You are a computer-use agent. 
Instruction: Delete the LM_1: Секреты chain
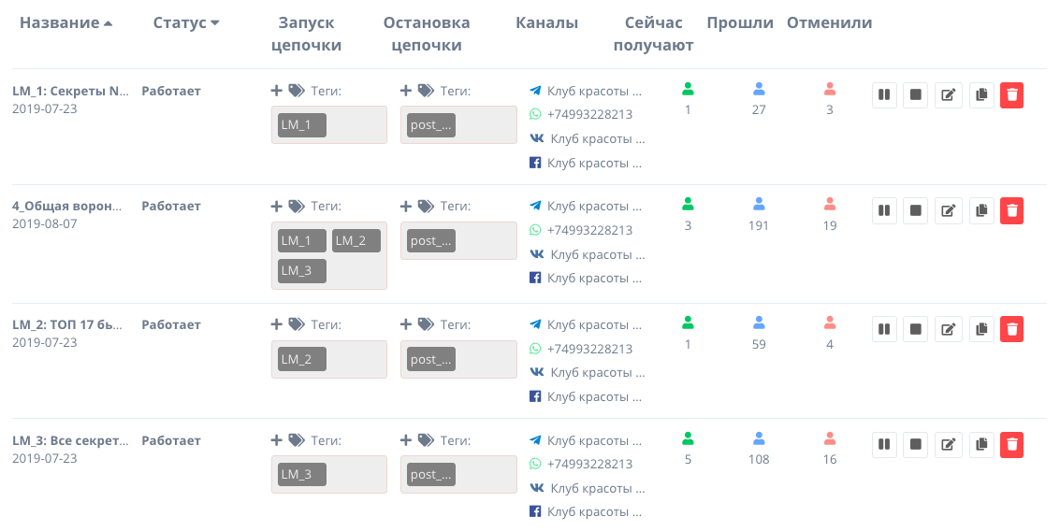pyautogui.click(x=1011, y=95)
